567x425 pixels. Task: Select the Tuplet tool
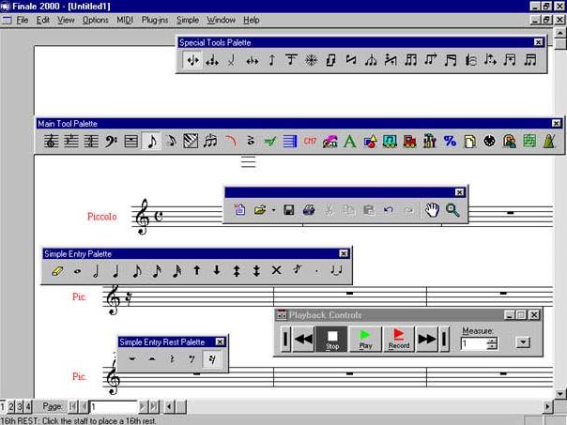pos(210,141)
